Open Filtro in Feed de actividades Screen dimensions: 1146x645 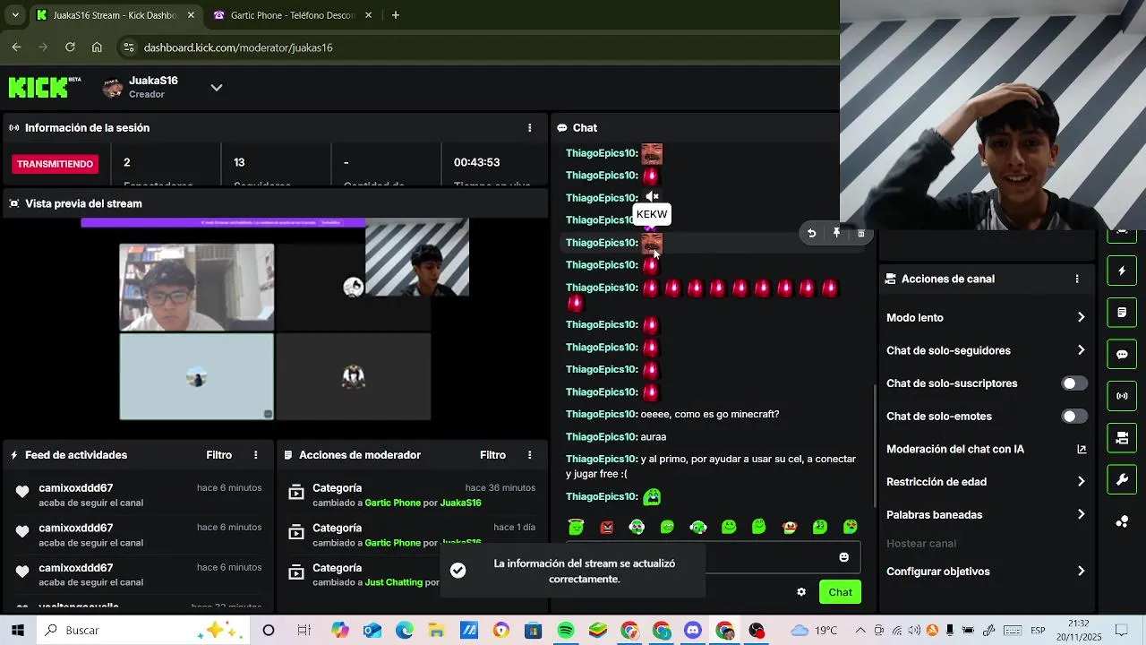pos(219,455)
